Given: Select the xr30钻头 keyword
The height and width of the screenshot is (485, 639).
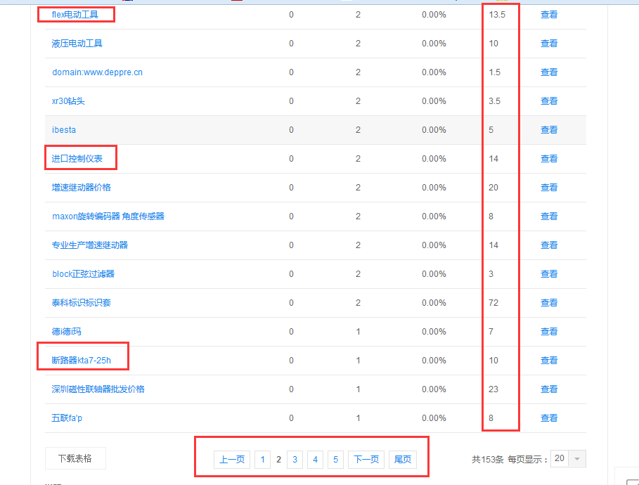Looking at the screenshot, I should (x=68, y=101).
